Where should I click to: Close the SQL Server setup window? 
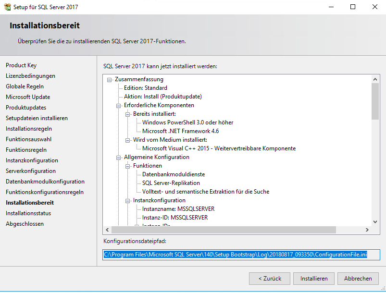tap(374, 7)
